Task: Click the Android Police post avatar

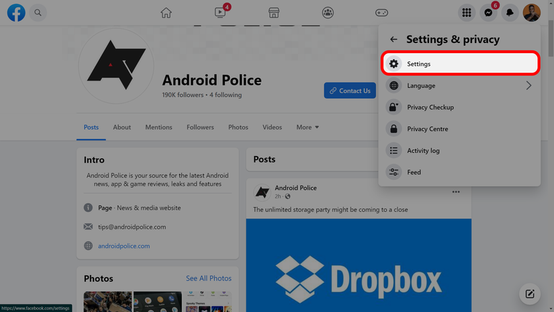Action: coord(262,192)
